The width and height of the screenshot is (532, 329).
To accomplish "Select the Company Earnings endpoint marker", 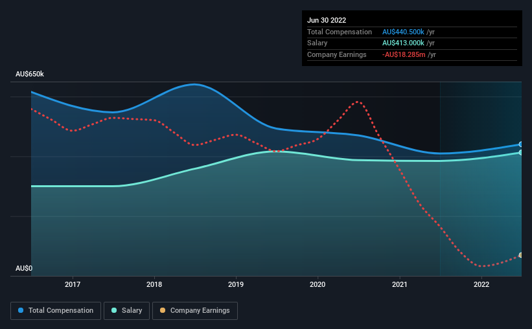I will point(520,255).
